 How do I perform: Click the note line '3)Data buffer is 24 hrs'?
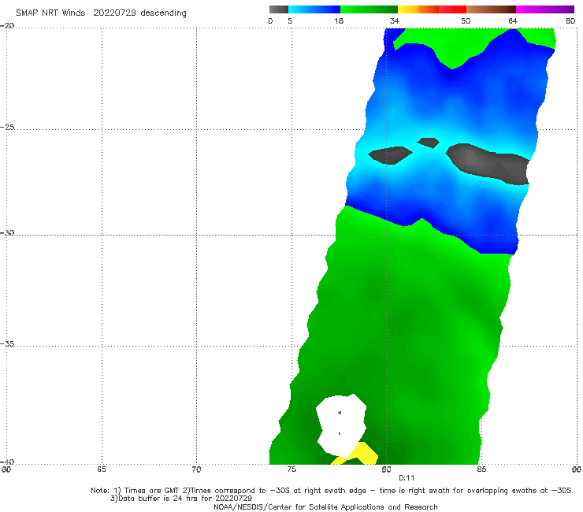pyautogui.click(x=181, y=499)
